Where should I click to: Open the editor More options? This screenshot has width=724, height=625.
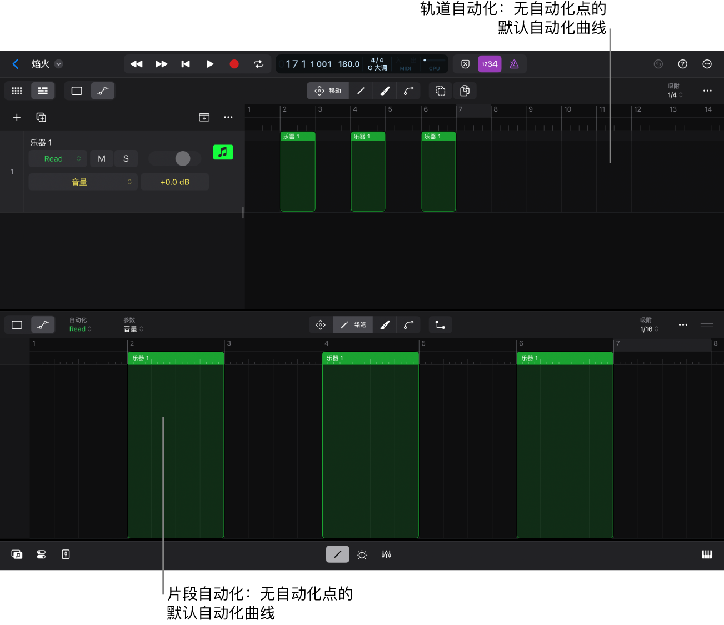click(x=683, y=325)
